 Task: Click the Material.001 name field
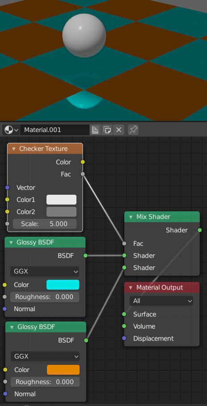(x=55, y=130)
